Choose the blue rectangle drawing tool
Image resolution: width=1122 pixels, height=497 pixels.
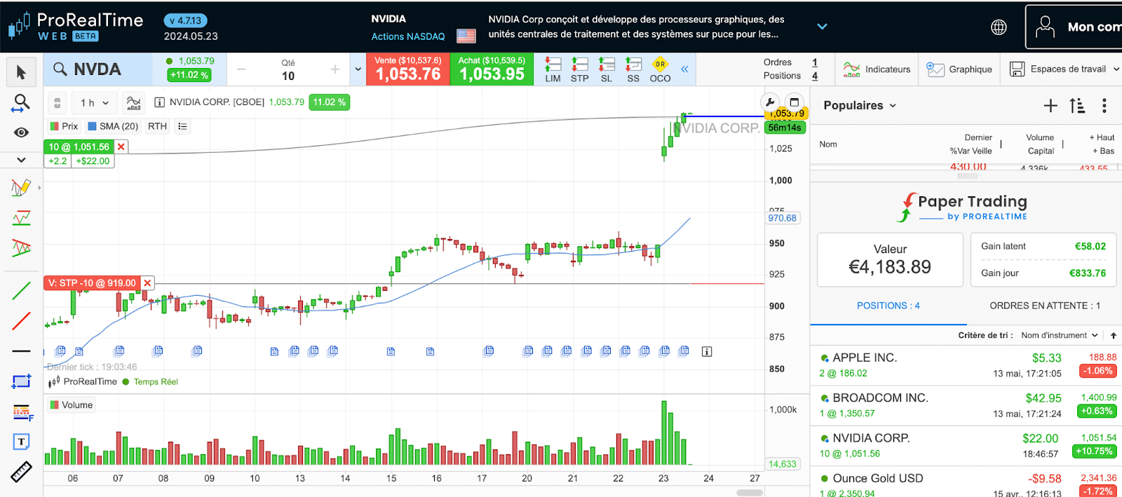point(21,381)
